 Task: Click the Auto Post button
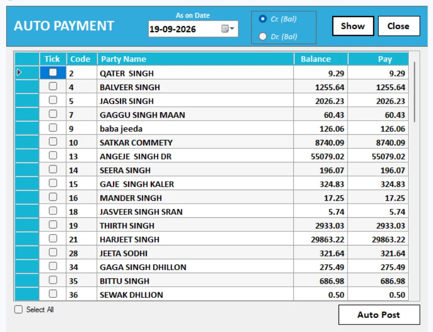coord(379,314)
